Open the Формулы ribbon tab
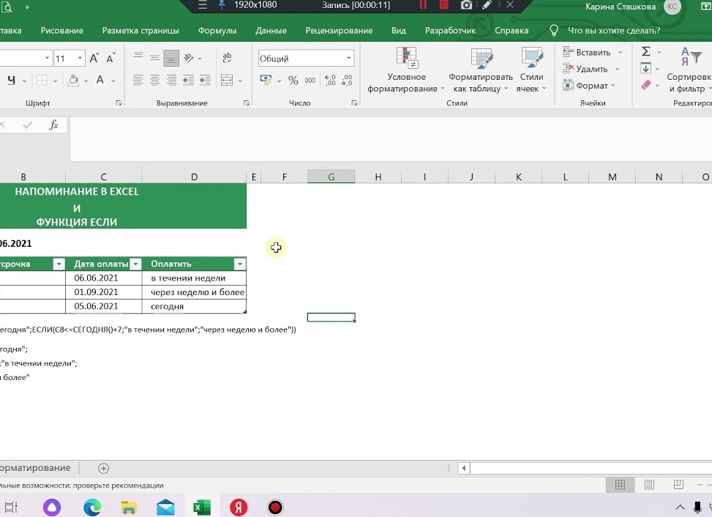The image size is (712, 517). (217, 31)
